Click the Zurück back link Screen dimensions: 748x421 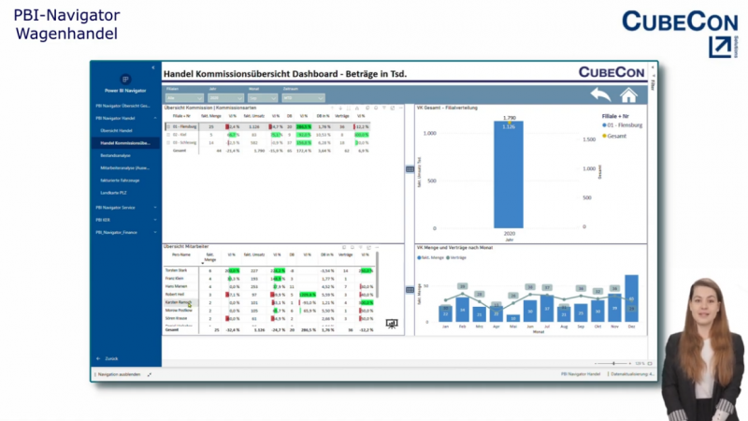(110, 358)
